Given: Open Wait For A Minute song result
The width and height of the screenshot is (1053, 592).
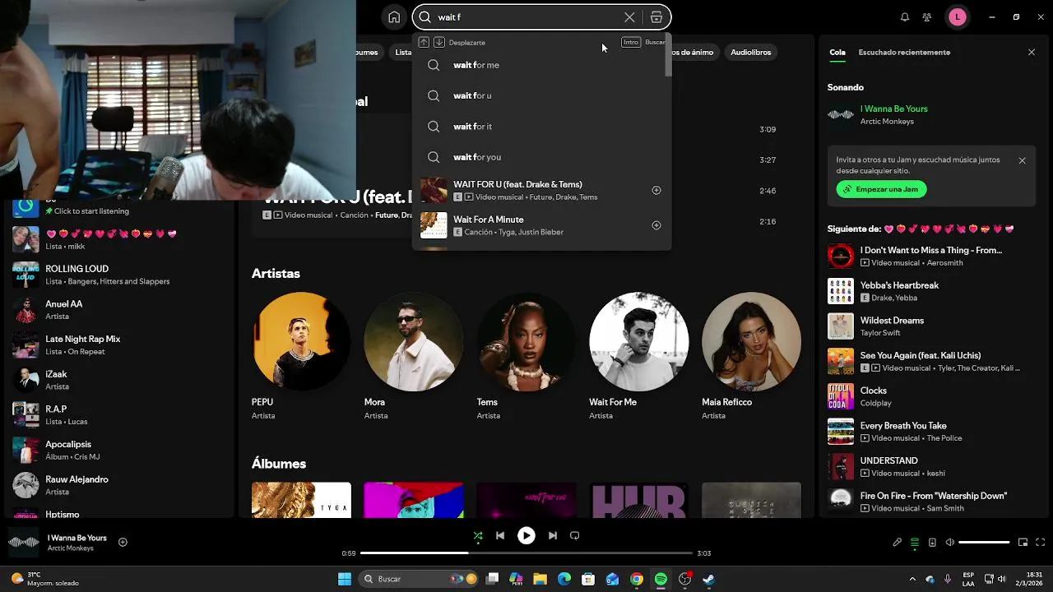Looking at the screenshot, I should pyautogui.click(x=541, y=225).
